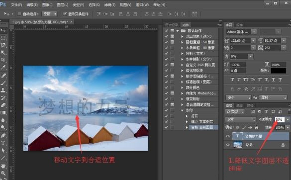Image resolution: width=291 pixels, height=180 pixels.
Task: Select the Hand tool
Action: click(3, 166)
